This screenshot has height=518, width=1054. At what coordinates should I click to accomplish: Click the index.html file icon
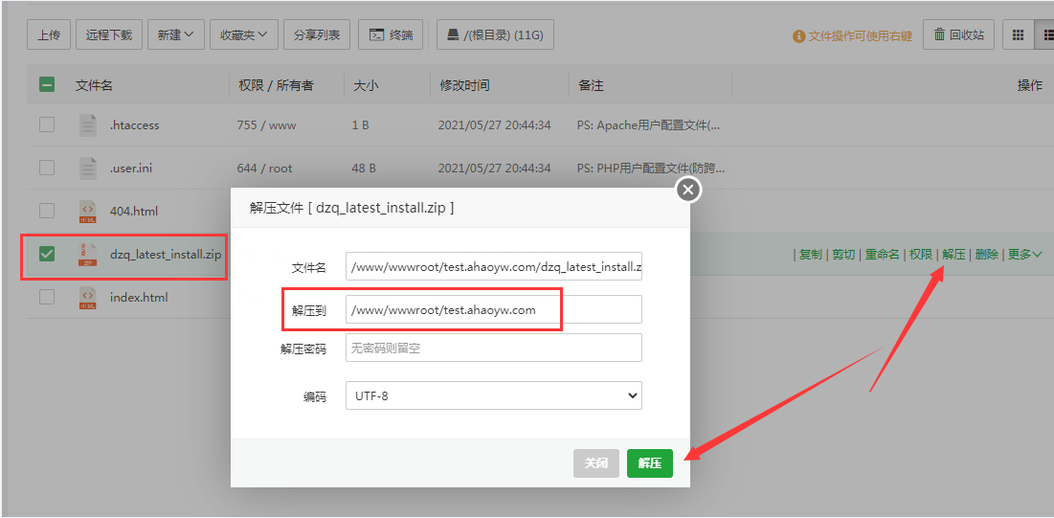click(88, 297)
